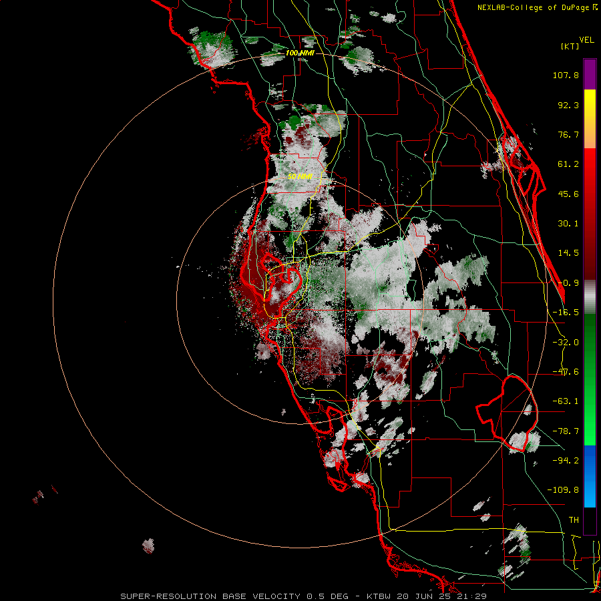
Task: Click the 30.1 legend value
Action: pos(568,224)
